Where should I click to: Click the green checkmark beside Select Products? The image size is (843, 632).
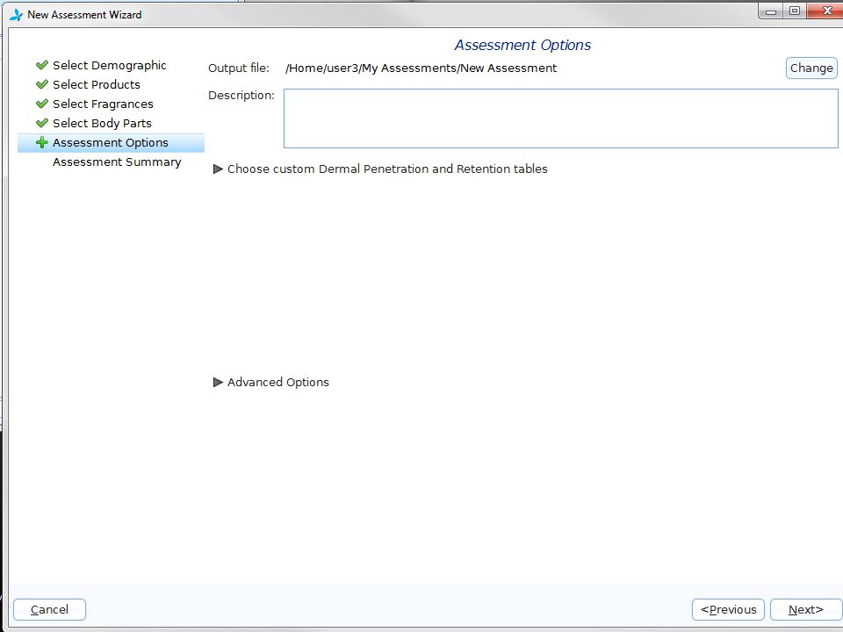(42, 84)
